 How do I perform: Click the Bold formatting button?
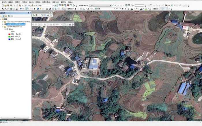pyautogui.click(x=123, y=9)
